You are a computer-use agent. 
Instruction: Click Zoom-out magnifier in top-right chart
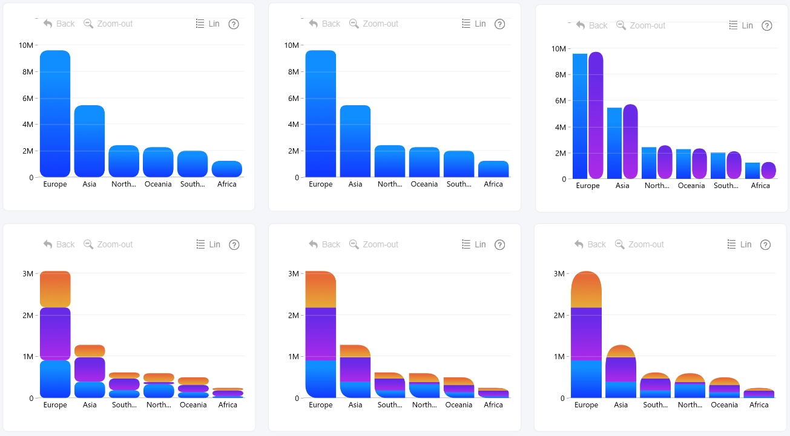coord(620,25)
